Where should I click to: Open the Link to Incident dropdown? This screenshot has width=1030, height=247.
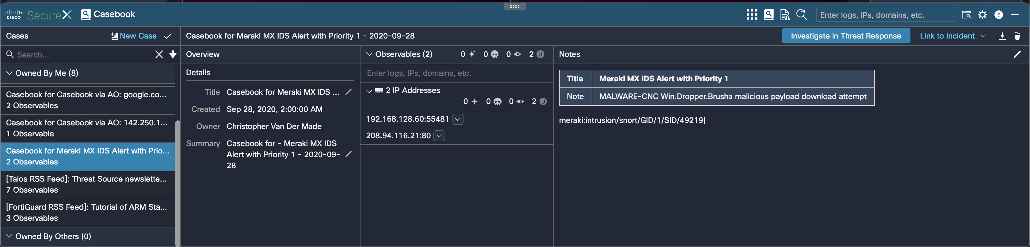pyautogui.click(x=952, y=36)
